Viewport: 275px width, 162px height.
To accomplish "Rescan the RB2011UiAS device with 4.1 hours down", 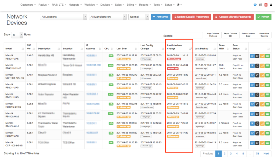I will [257, 95].
